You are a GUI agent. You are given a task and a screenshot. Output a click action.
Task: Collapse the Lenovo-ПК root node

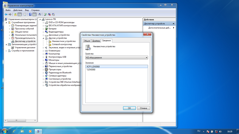[40, 19]
